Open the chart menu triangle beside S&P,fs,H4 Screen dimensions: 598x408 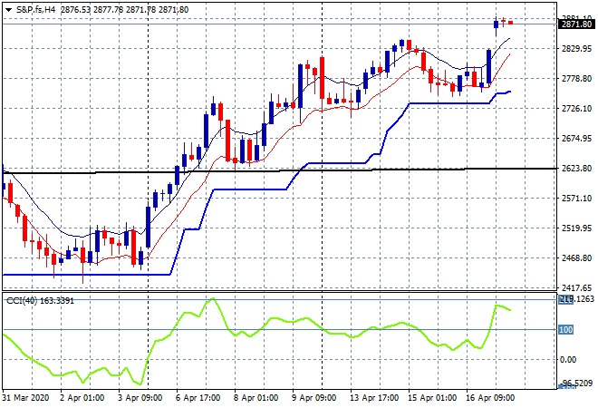8,10
